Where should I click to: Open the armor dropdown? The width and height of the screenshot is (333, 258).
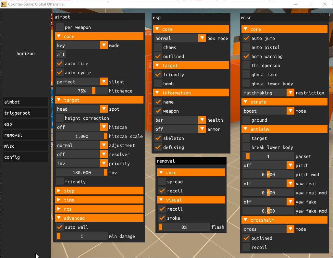tap(180, 129)
